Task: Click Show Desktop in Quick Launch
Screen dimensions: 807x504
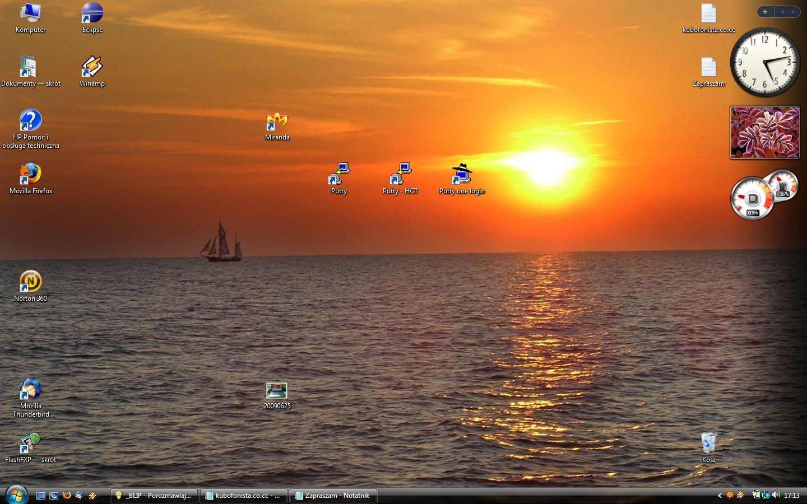Action: pyautogui.click(x=41, y=496)
